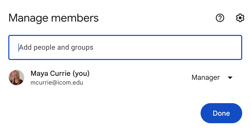Focus the blue-outlined search box
Viewport: 251px width, 132px height.
pos(125,47)
